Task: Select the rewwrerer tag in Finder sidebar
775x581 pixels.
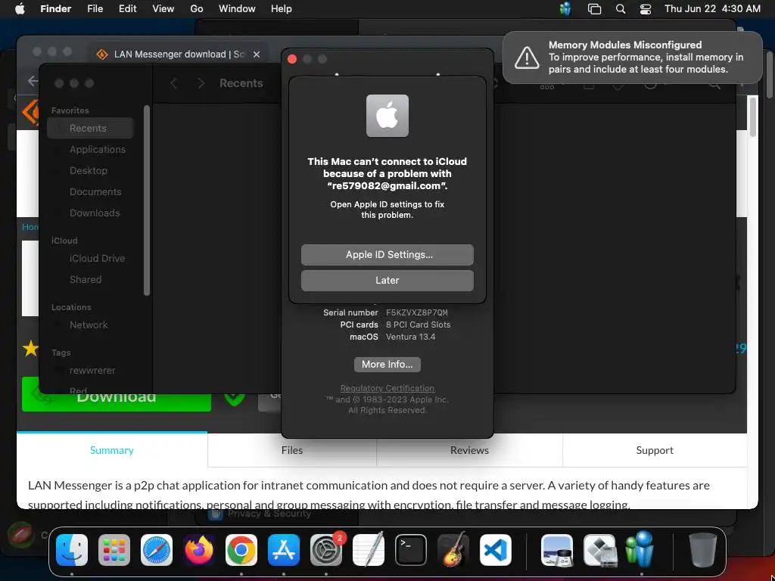Action: (91, 371)
